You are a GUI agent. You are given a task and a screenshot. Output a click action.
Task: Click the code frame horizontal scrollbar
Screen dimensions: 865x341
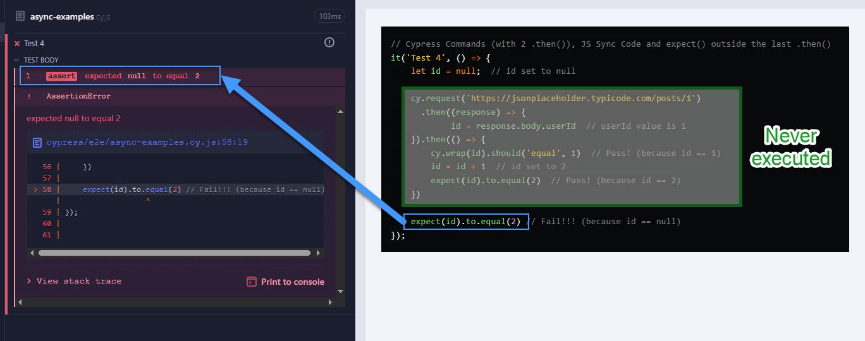pyautogui.click(x=175, y=253)
